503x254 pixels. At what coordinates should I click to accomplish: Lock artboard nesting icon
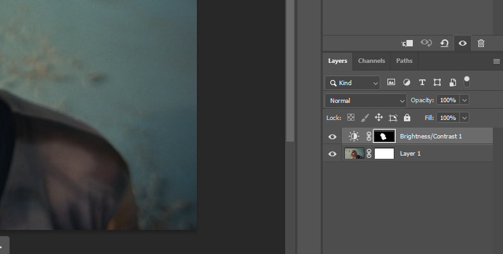pos(393,117)
